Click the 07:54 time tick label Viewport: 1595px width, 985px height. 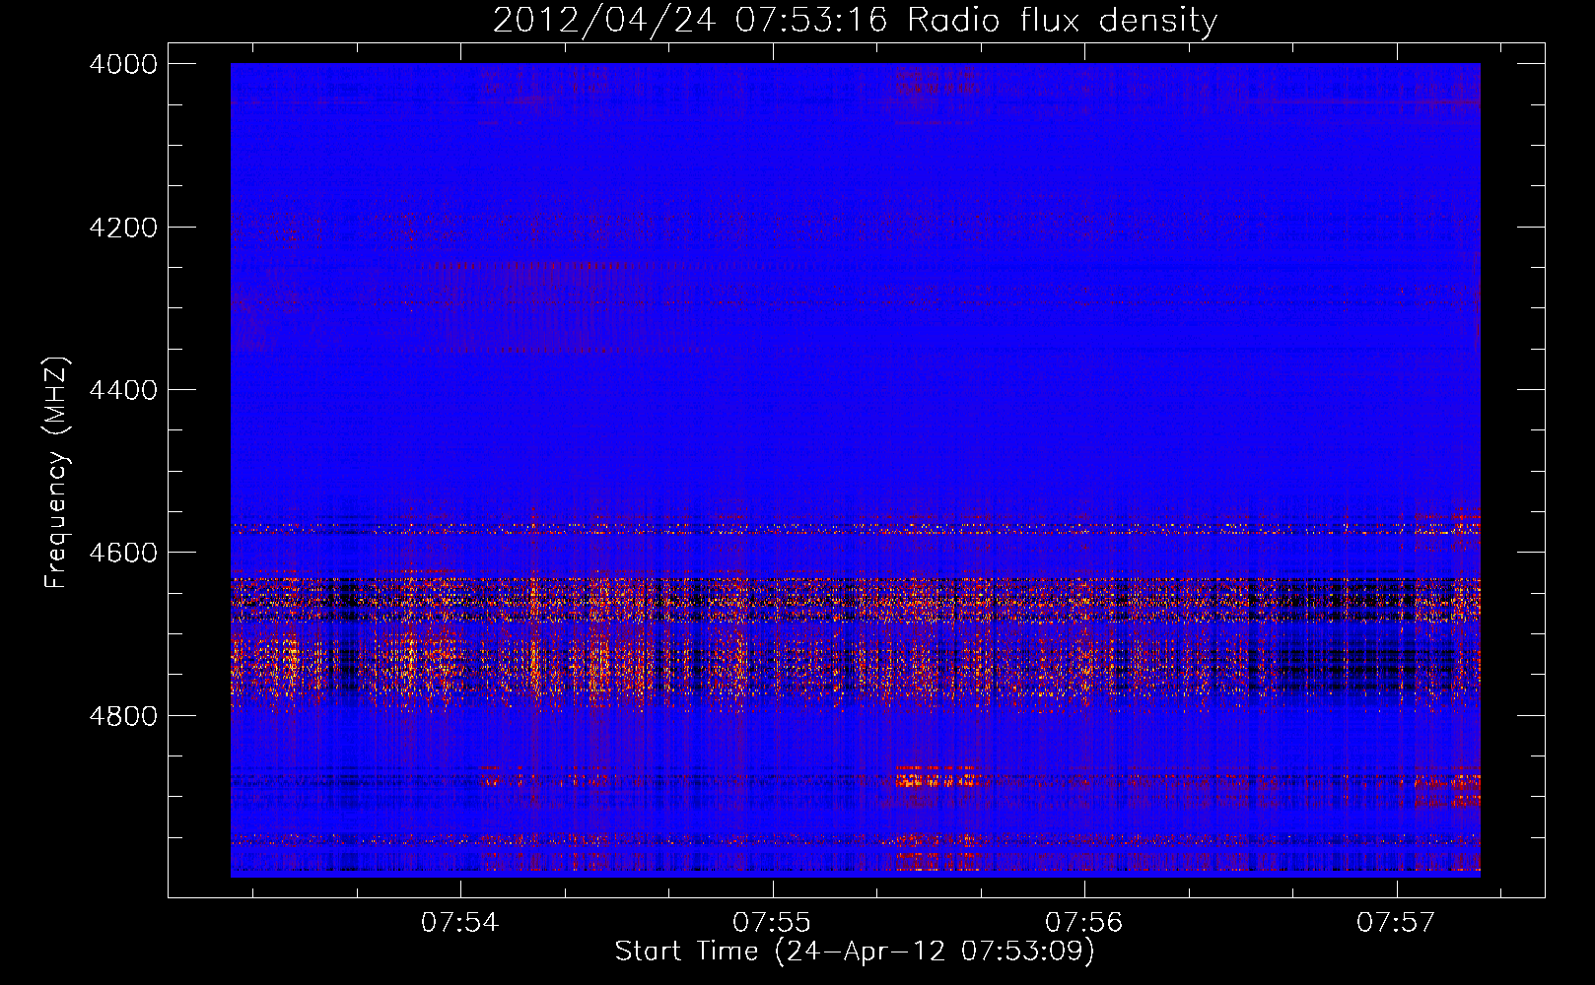coord(460,923)
